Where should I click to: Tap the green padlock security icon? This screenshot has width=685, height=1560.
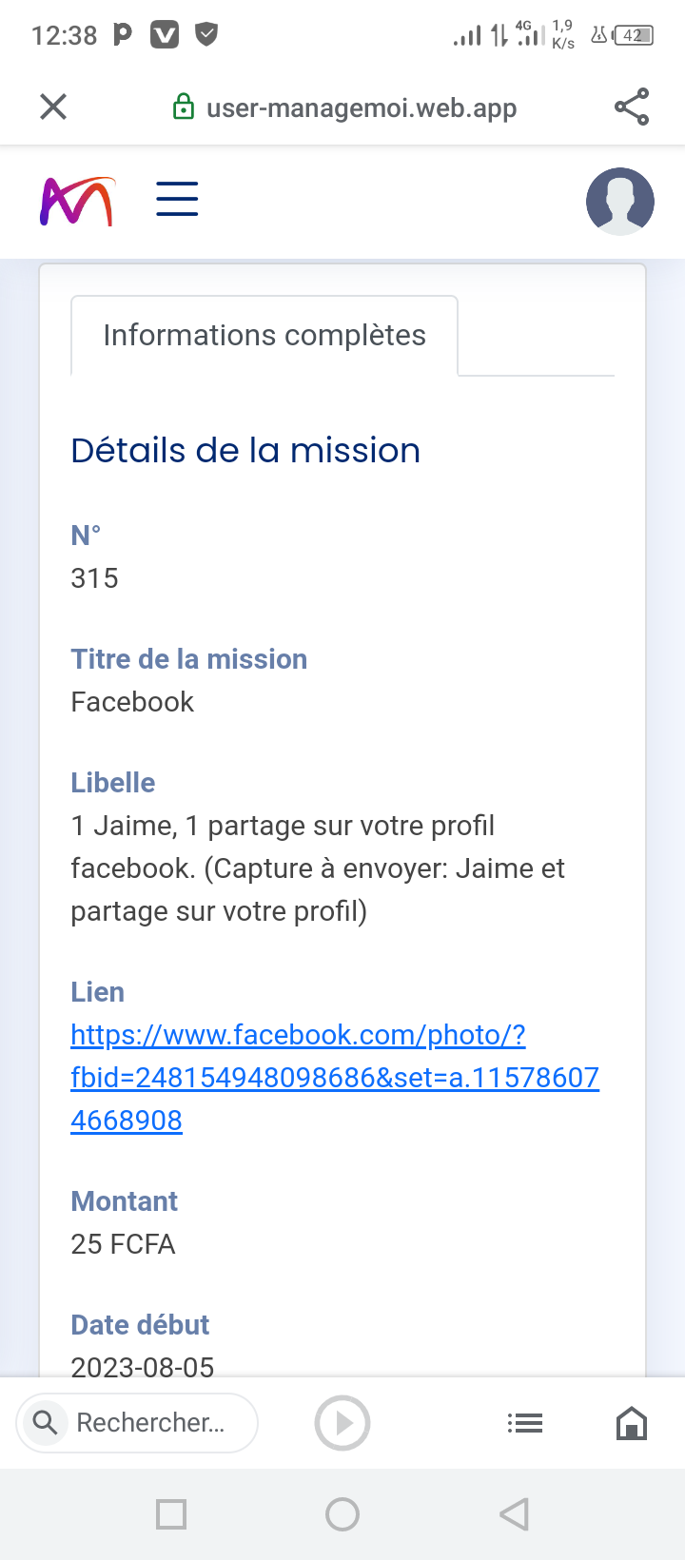point(183,107)
